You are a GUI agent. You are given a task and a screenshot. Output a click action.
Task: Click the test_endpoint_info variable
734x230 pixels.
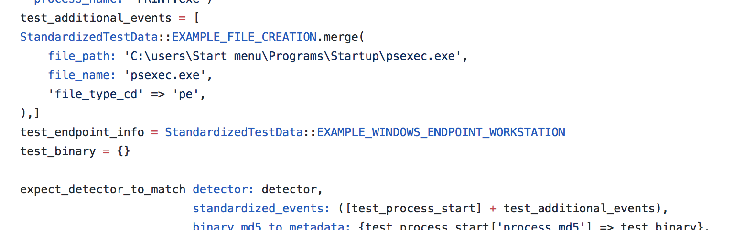coord(82,132)
